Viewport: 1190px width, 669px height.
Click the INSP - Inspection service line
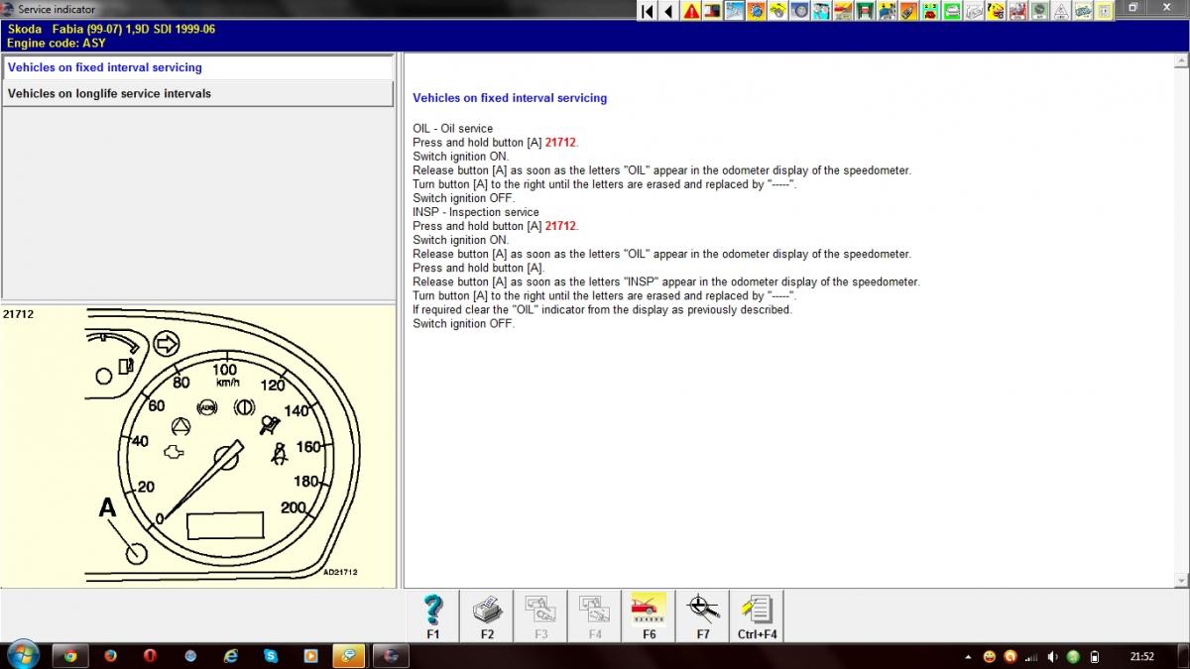pyautogui.click(x=476, y=212)
